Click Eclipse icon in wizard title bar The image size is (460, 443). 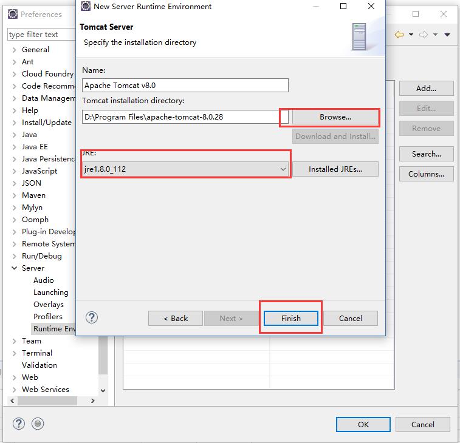(x=85, y=6)
